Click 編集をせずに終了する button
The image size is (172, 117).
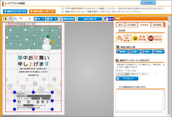pos(15,11)
